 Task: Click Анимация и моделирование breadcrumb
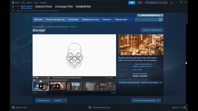pos(58,27)
